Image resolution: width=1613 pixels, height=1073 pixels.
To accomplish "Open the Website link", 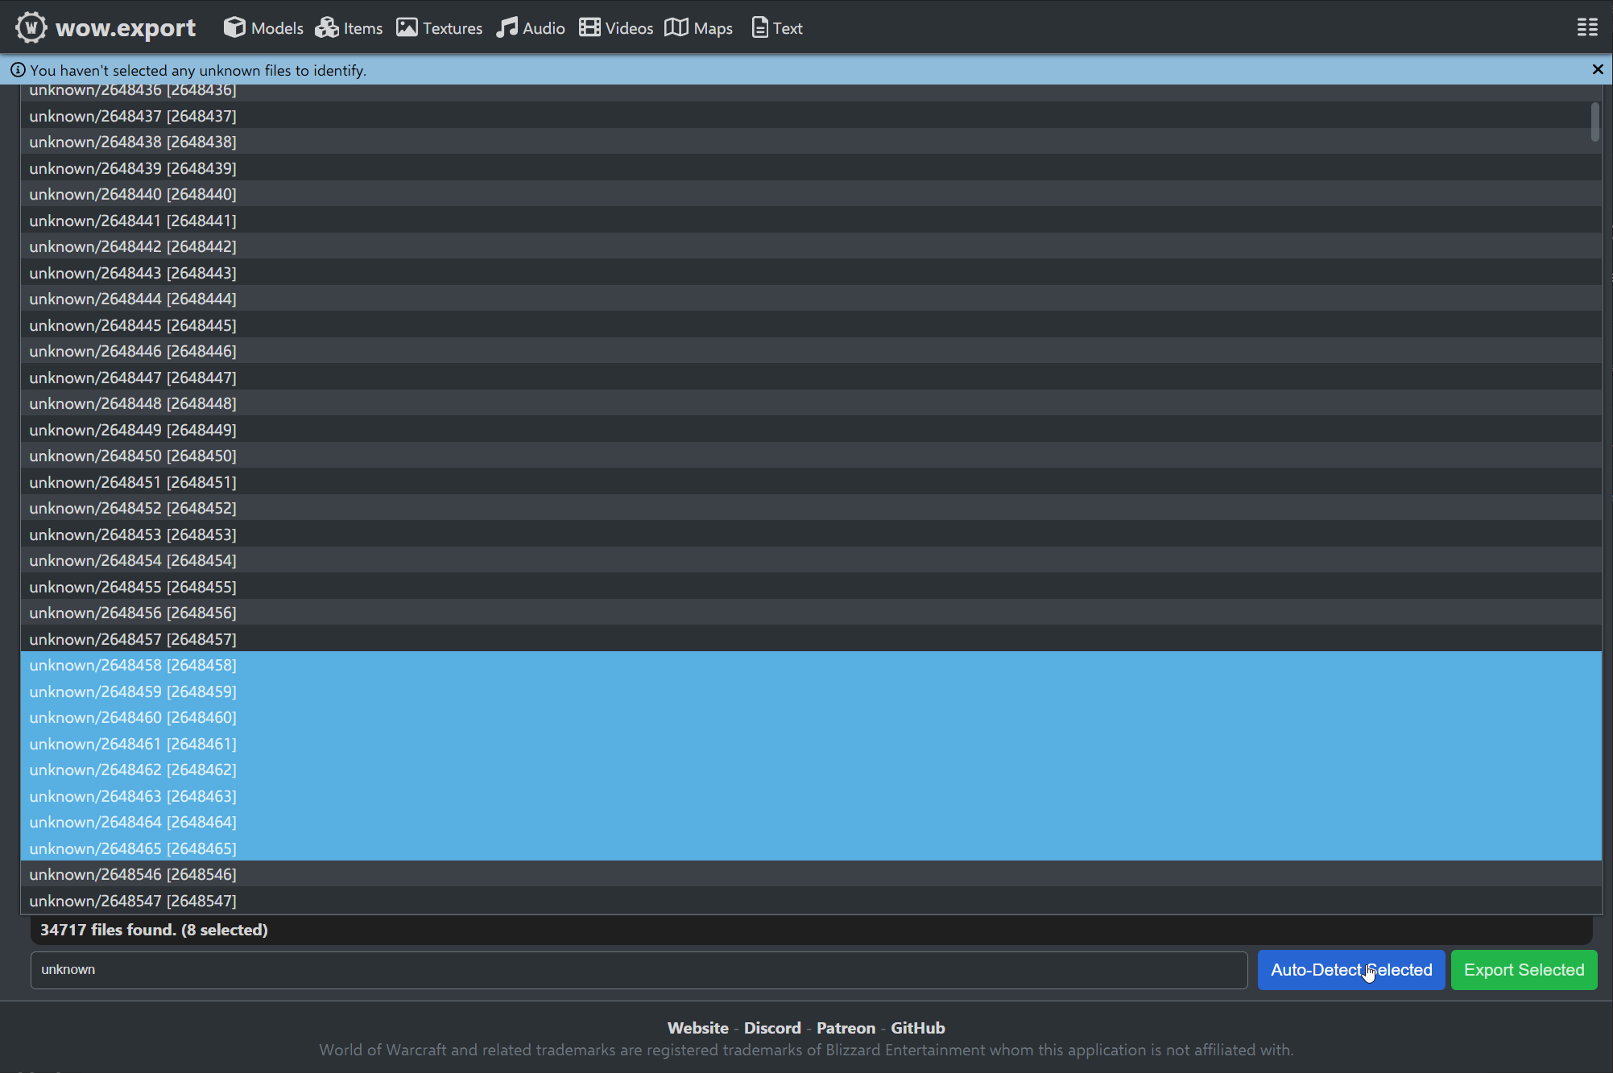I will [x=697, y=1027].
